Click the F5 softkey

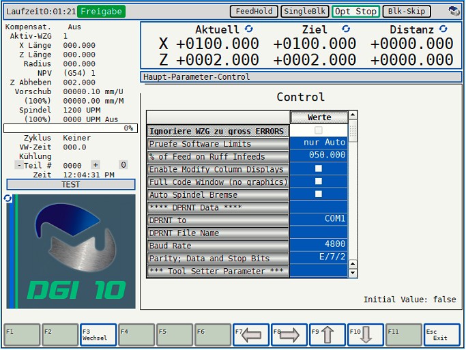175,335
